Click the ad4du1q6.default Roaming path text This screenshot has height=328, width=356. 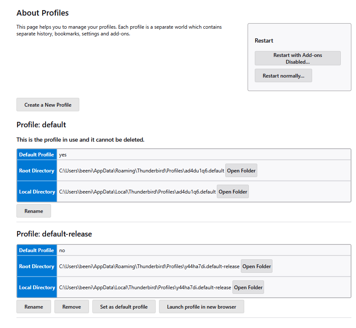(141, 171)
